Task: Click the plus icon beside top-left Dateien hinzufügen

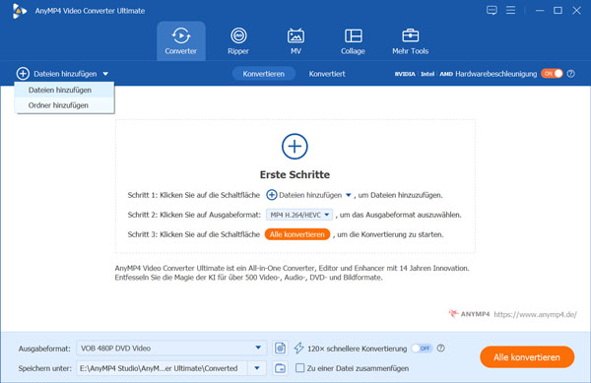Action: click(23, 74)
